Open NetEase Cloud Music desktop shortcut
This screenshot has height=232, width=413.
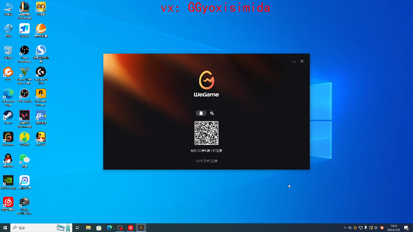tap(8, 204)
